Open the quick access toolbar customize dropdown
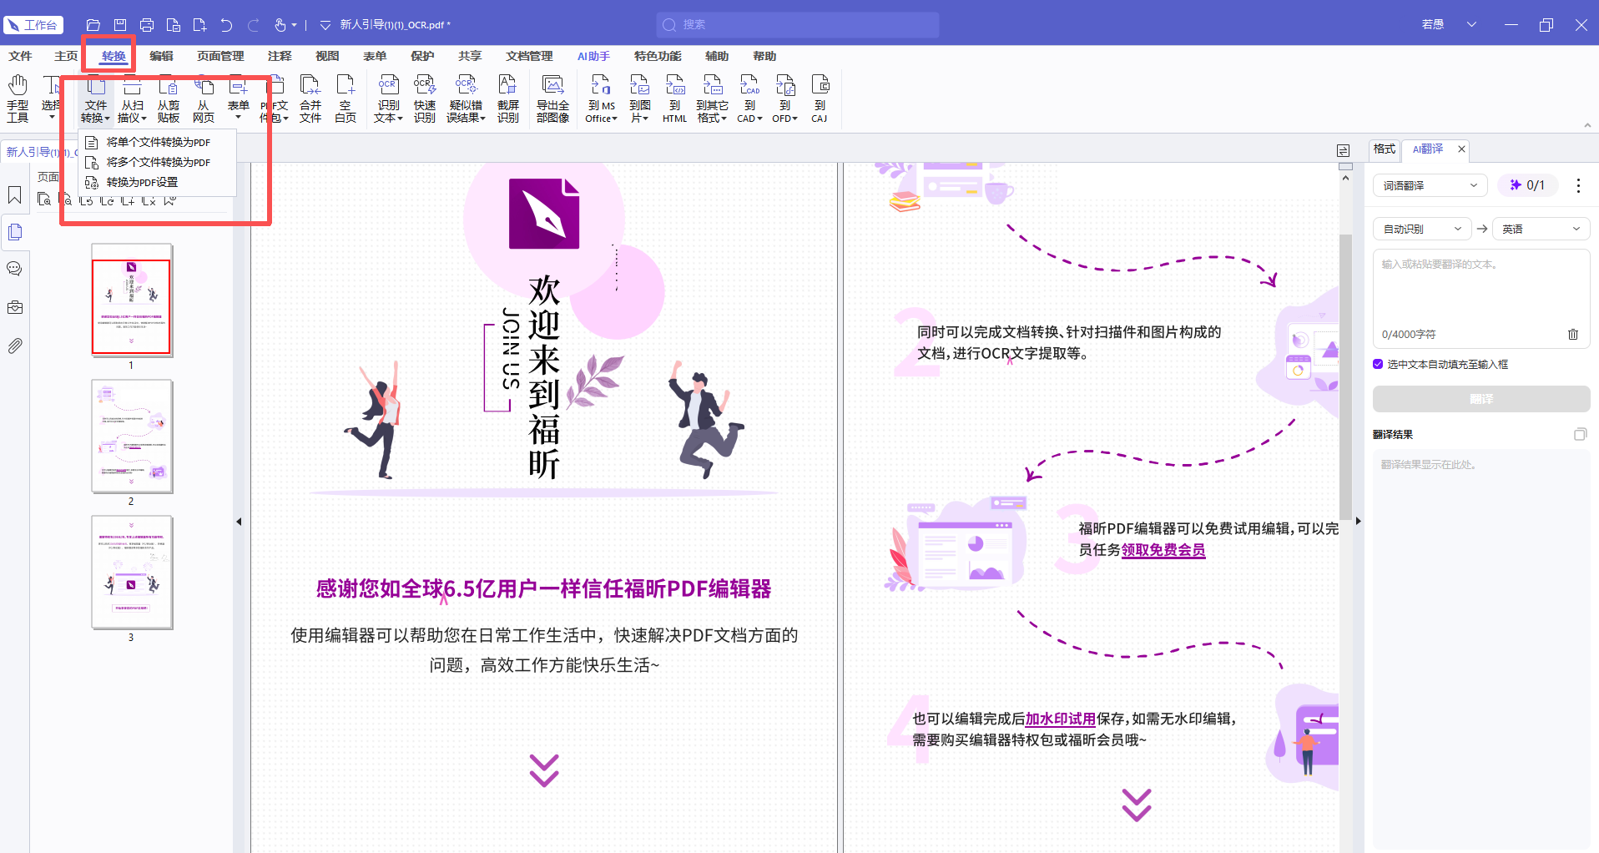1599x853 pixels. [325, 25]
